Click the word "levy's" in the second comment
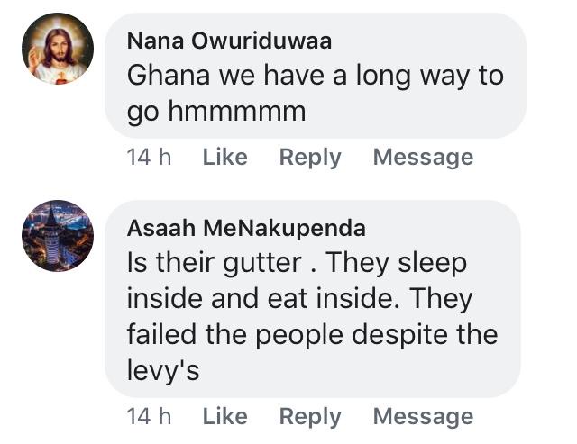 tap(163, 370)
